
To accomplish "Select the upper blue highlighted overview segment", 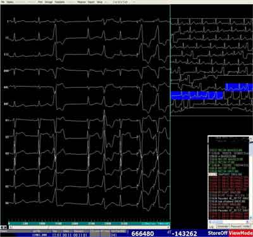I will tap(239, 87).
